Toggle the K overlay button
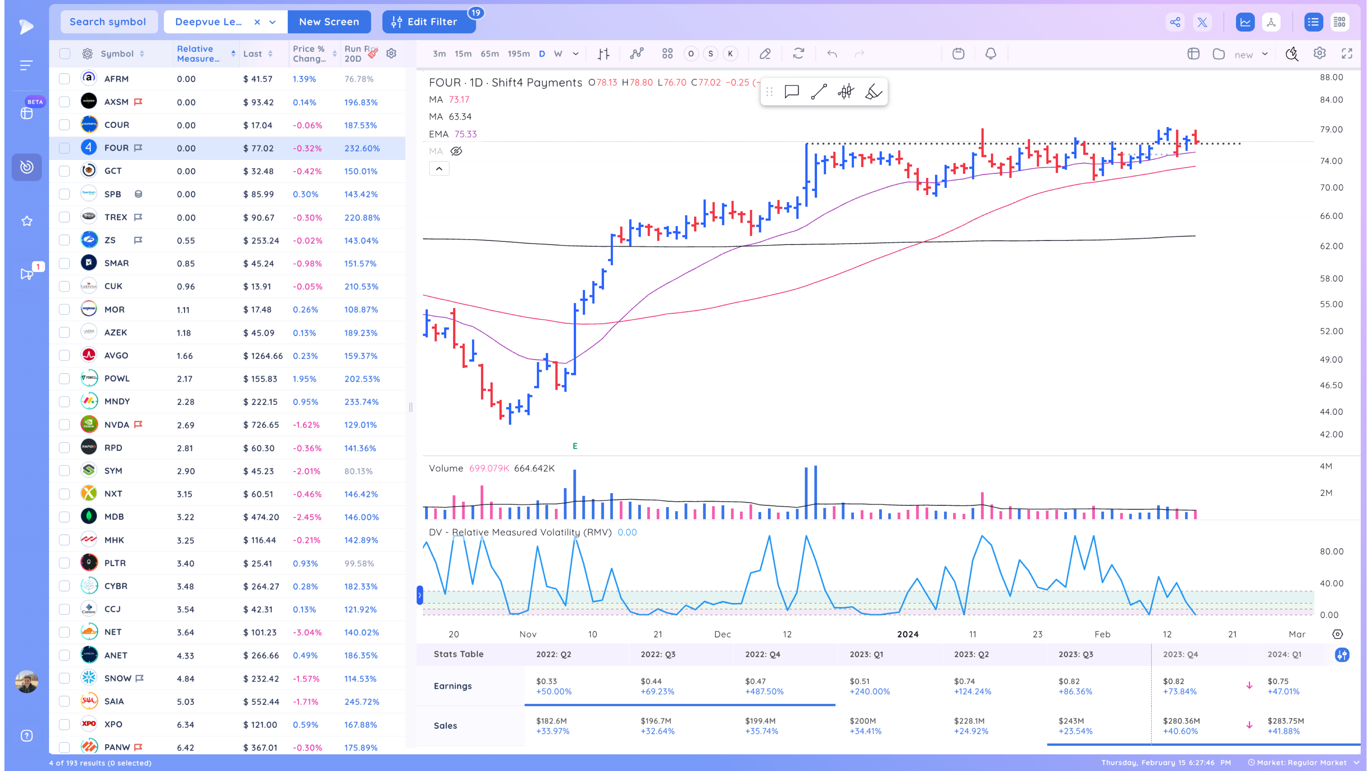1371x771 pixels. coord(730,54)
